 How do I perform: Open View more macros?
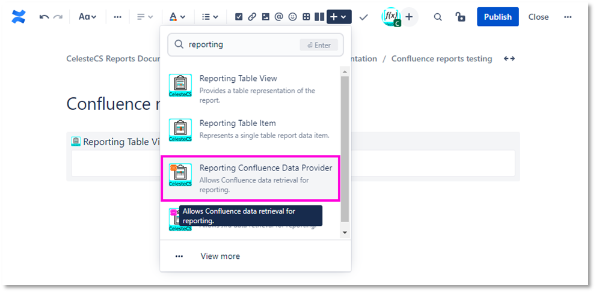coord(220,256)
